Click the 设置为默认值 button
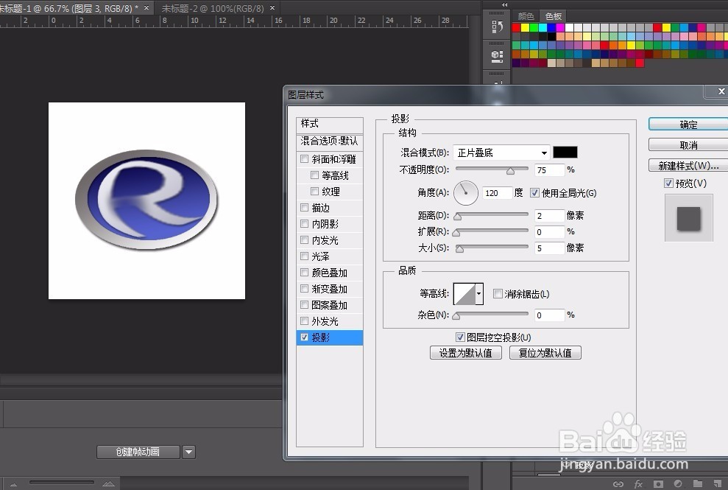The height and width of the screenshot is (490, 728). click(466, 353)
